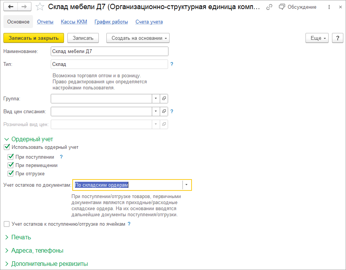Enable Учет остатков по ячейкам checkbox
Screen dimensions: 346x270
coord(6,224)
